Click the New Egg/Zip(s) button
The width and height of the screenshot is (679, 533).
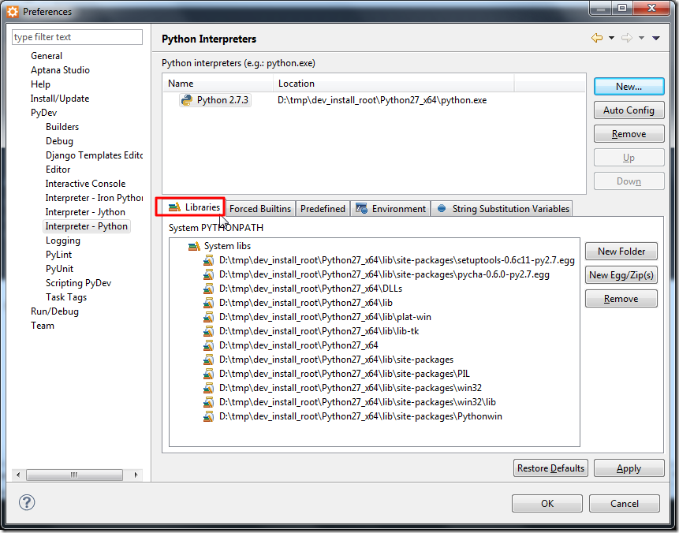621,275
